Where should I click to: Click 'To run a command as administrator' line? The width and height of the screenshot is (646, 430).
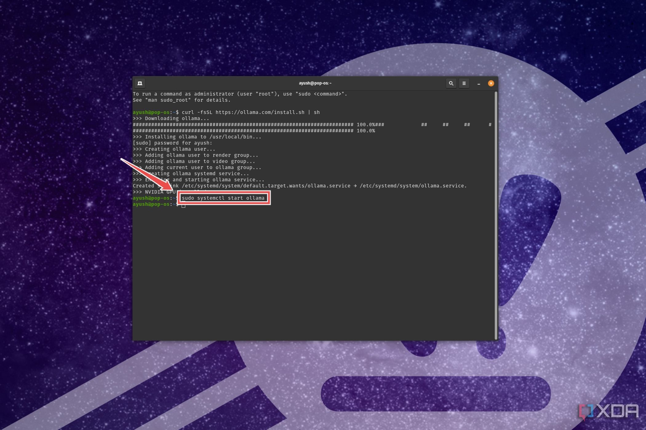pos(240,94)
